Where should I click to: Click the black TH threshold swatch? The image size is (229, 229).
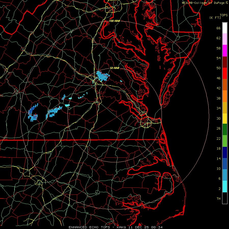(225, 198)
